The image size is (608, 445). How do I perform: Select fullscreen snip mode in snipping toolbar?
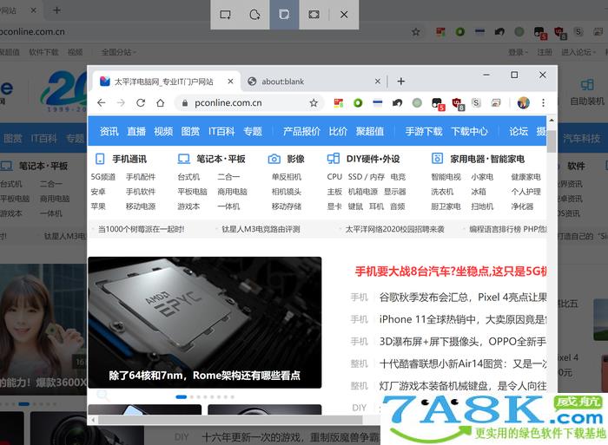click(x=314, y=15)
